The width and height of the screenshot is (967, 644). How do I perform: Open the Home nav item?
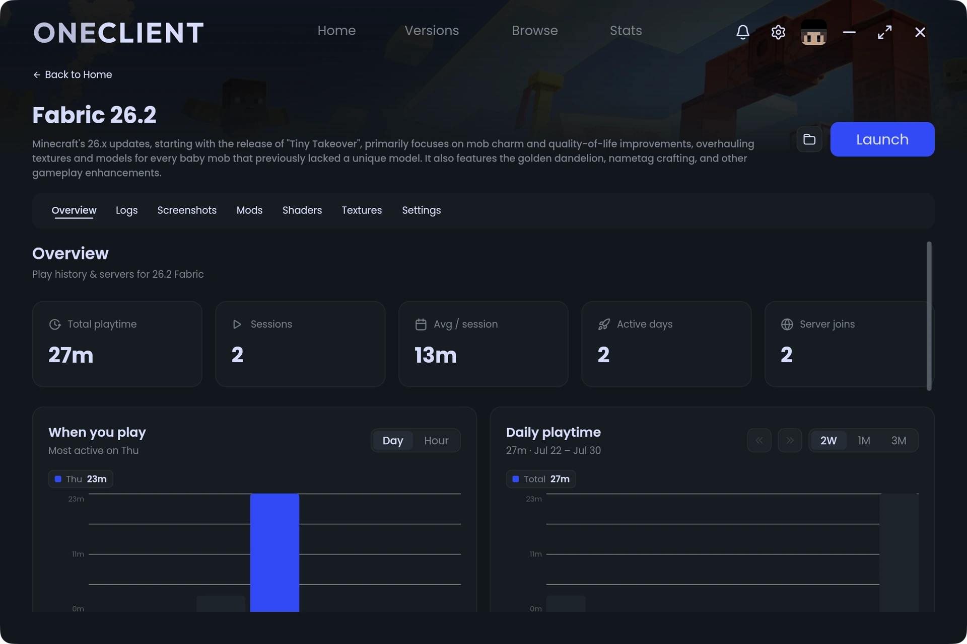point(336,31)
